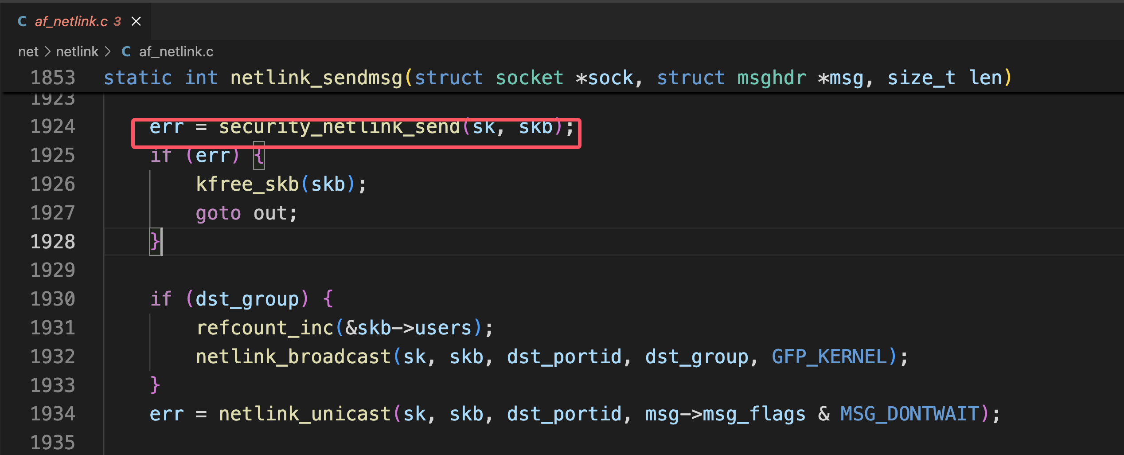Click line number 1930 in the gutter
This screenshot has height=455, width=1124.
53,299
